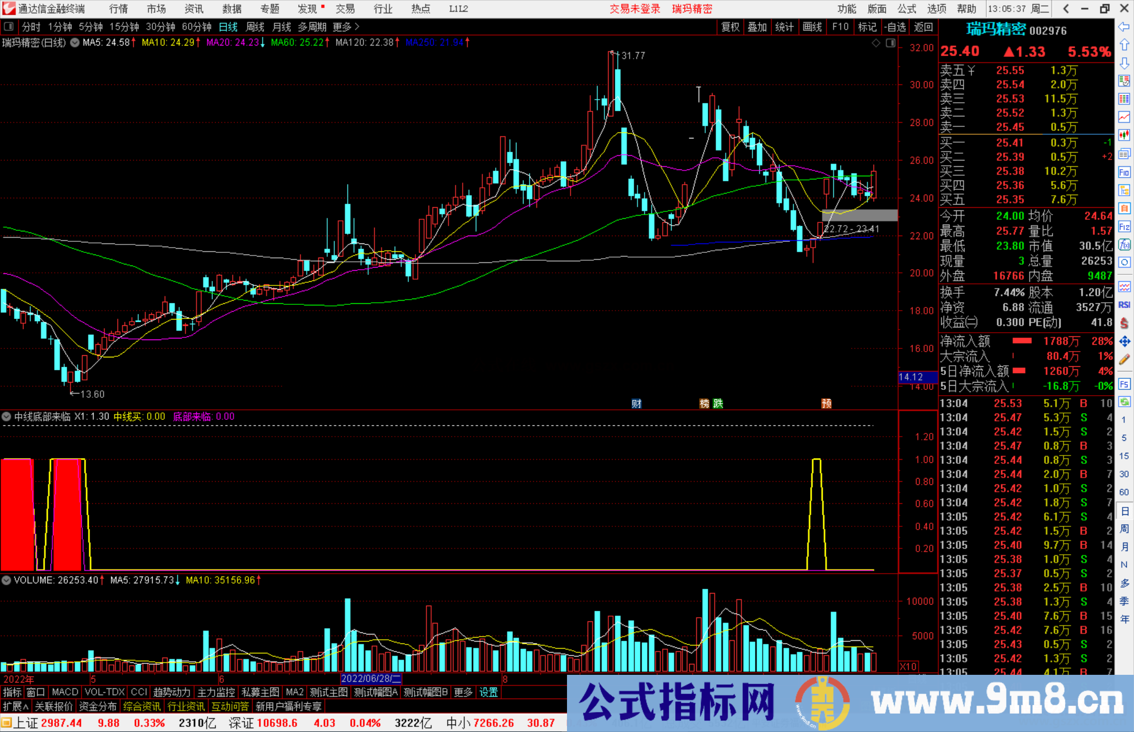Click the 设置 link in indicator tabs
This screenshot has width=1134, height=732.
(488, 692)
